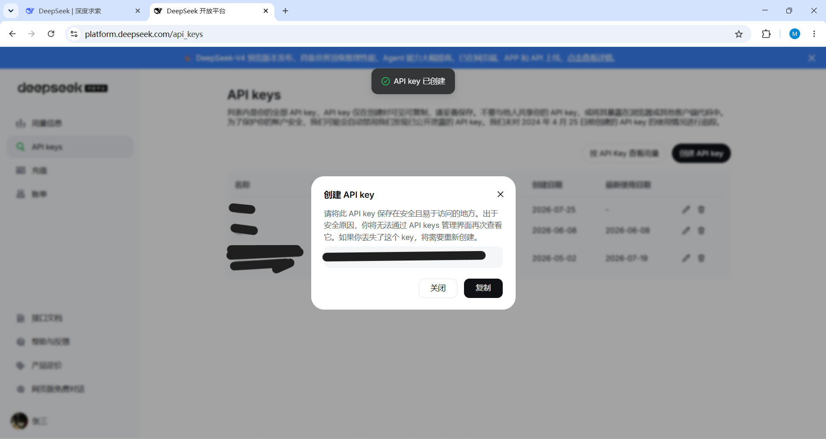Image resolution: width=826 pixels, height=439 pixels.
Task: Delete the key created on 2026-06-08
Action: coord(701,230)
